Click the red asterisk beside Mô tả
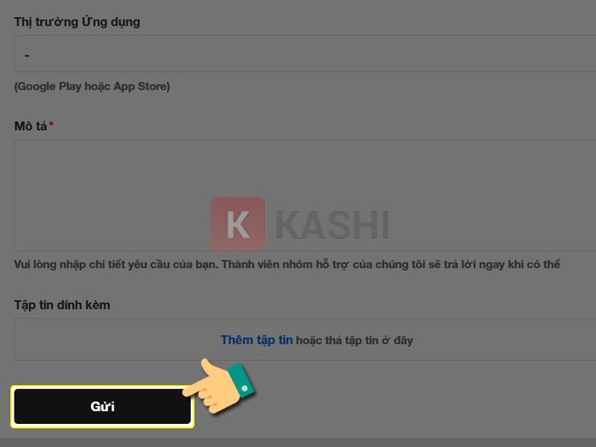596x447 pixels. coord(51,124)
